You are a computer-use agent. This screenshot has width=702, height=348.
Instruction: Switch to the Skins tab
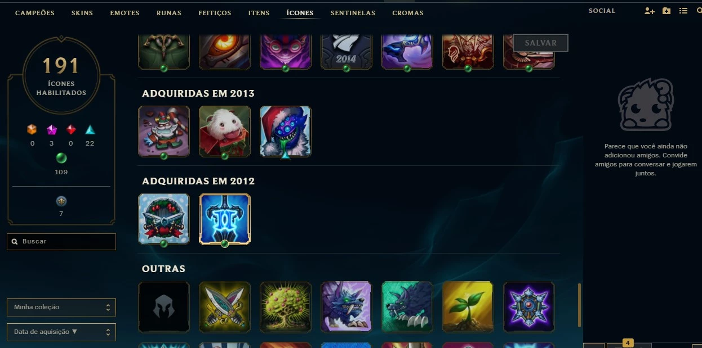82,13
